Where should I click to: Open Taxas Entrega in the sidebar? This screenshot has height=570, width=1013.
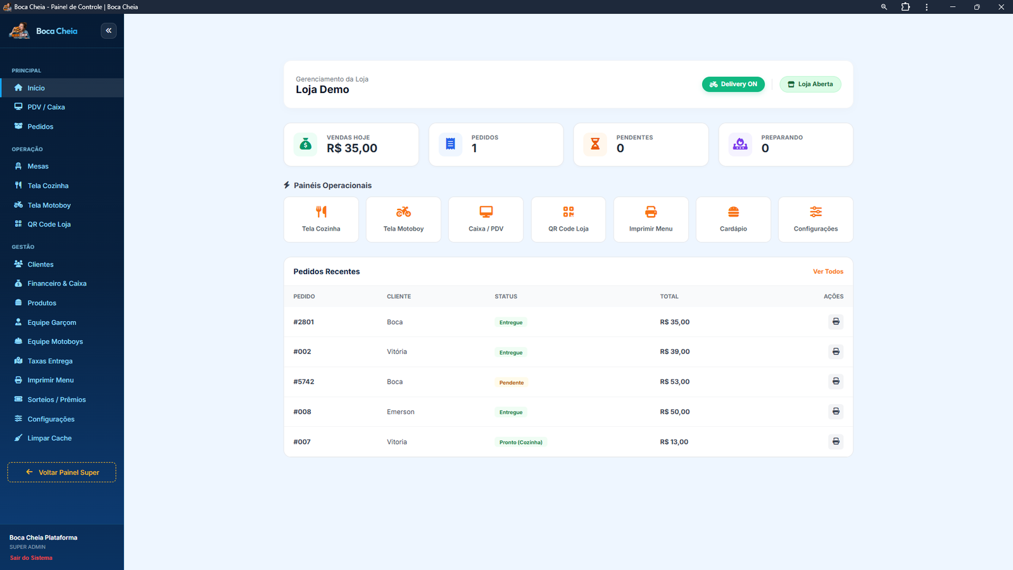61,361
